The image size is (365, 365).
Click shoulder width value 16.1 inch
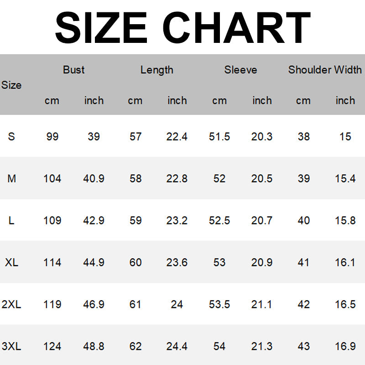click(345, 262)
